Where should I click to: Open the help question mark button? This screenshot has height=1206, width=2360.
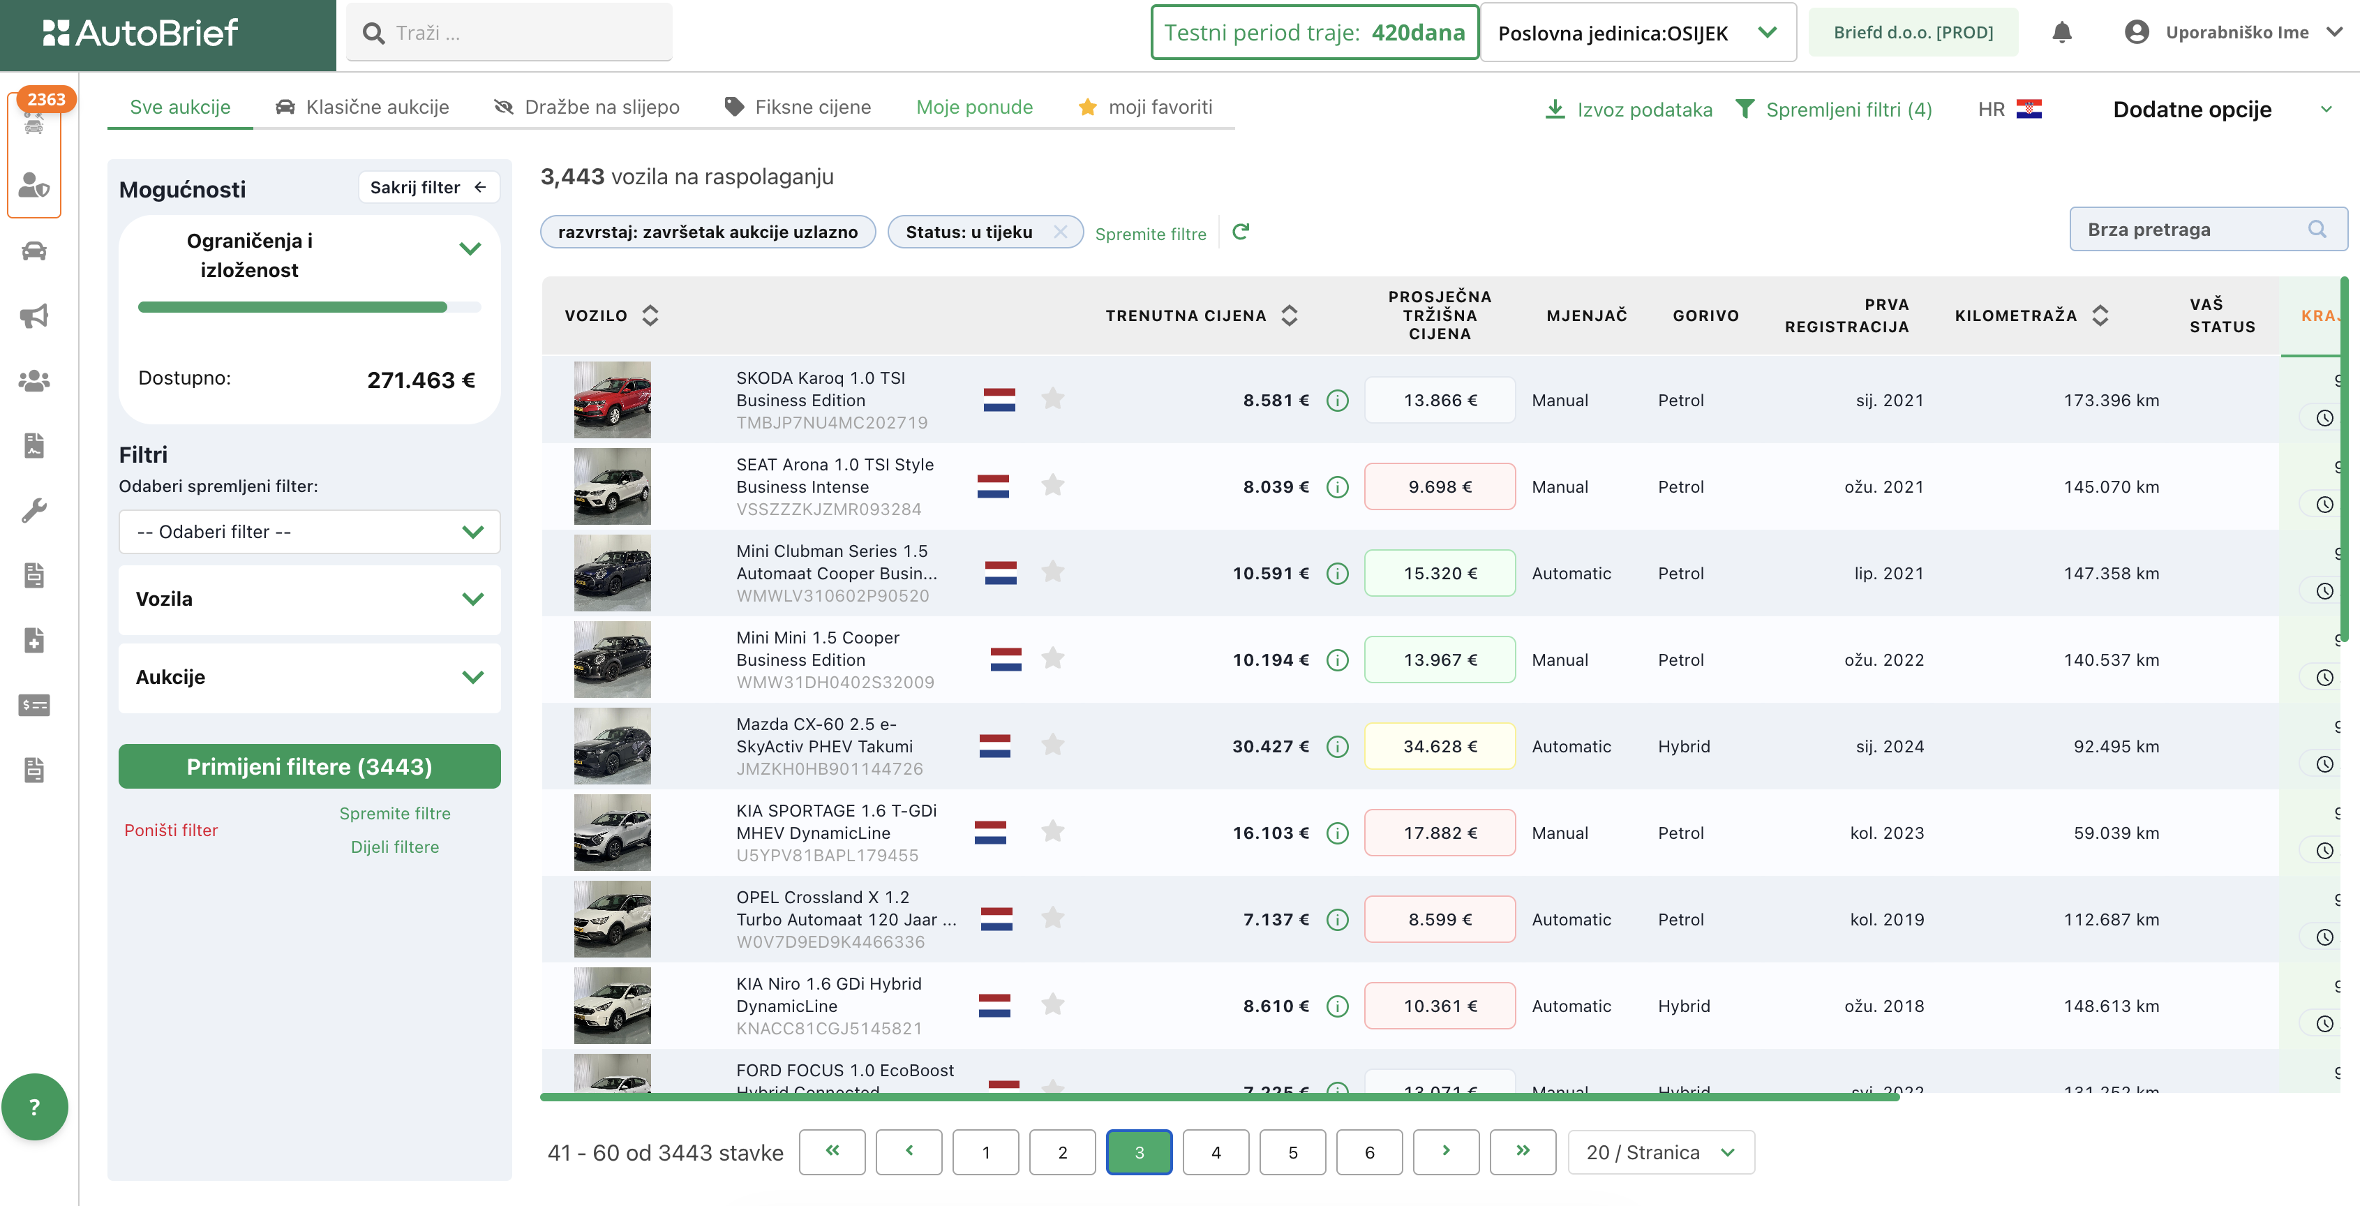pyautogui.click(x=35, y=1107)
